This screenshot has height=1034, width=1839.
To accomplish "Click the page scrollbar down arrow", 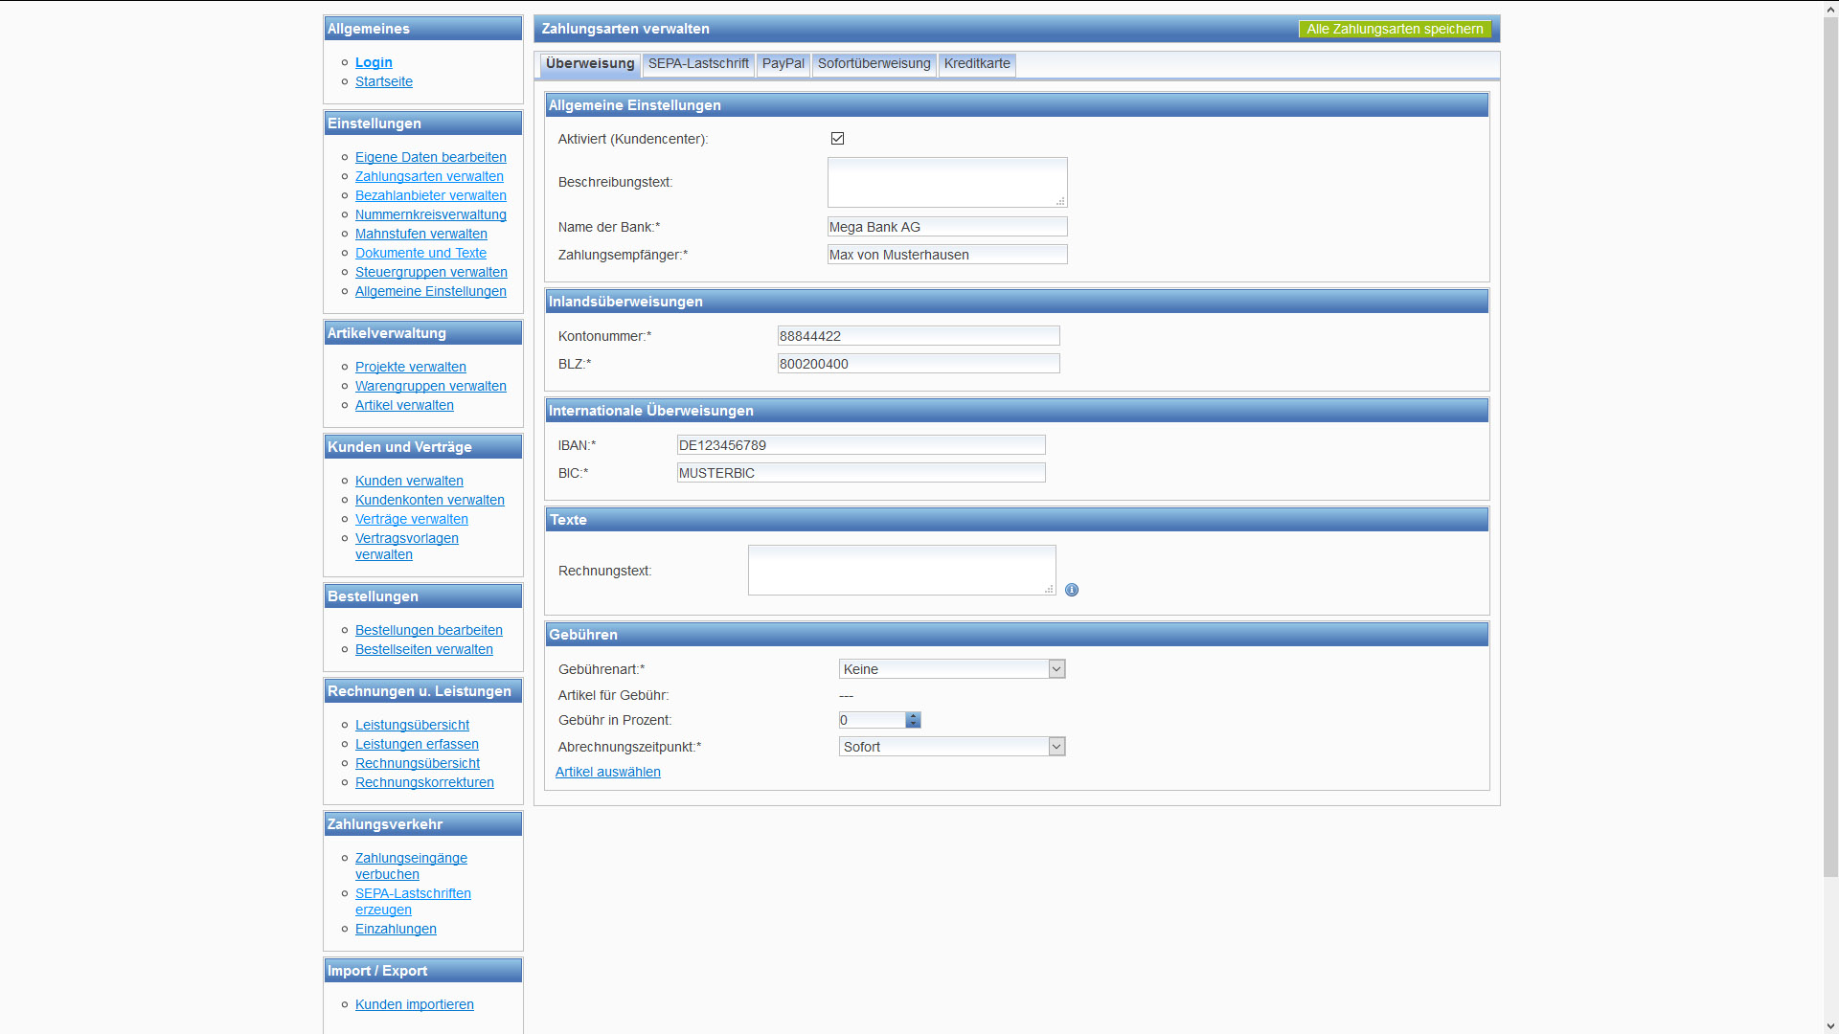I will point(1830,1025).
